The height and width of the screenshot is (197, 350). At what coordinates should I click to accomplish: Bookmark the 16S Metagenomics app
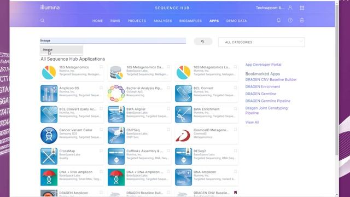point(101,67)
